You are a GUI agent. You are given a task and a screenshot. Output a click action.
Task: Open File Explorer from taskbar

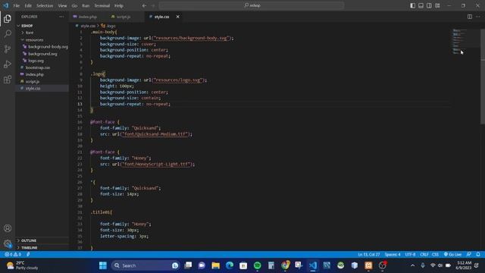point(215,265)
